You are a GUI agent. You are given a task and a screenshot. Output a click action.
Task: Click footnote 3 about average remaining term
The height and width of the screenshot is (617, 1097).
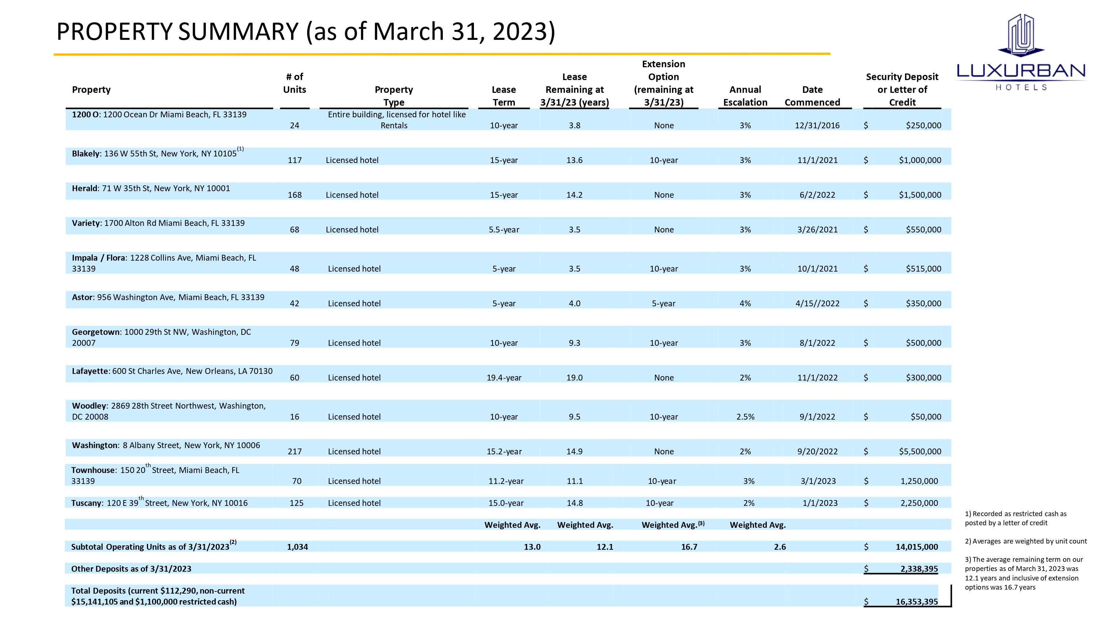click(1022, 573)
